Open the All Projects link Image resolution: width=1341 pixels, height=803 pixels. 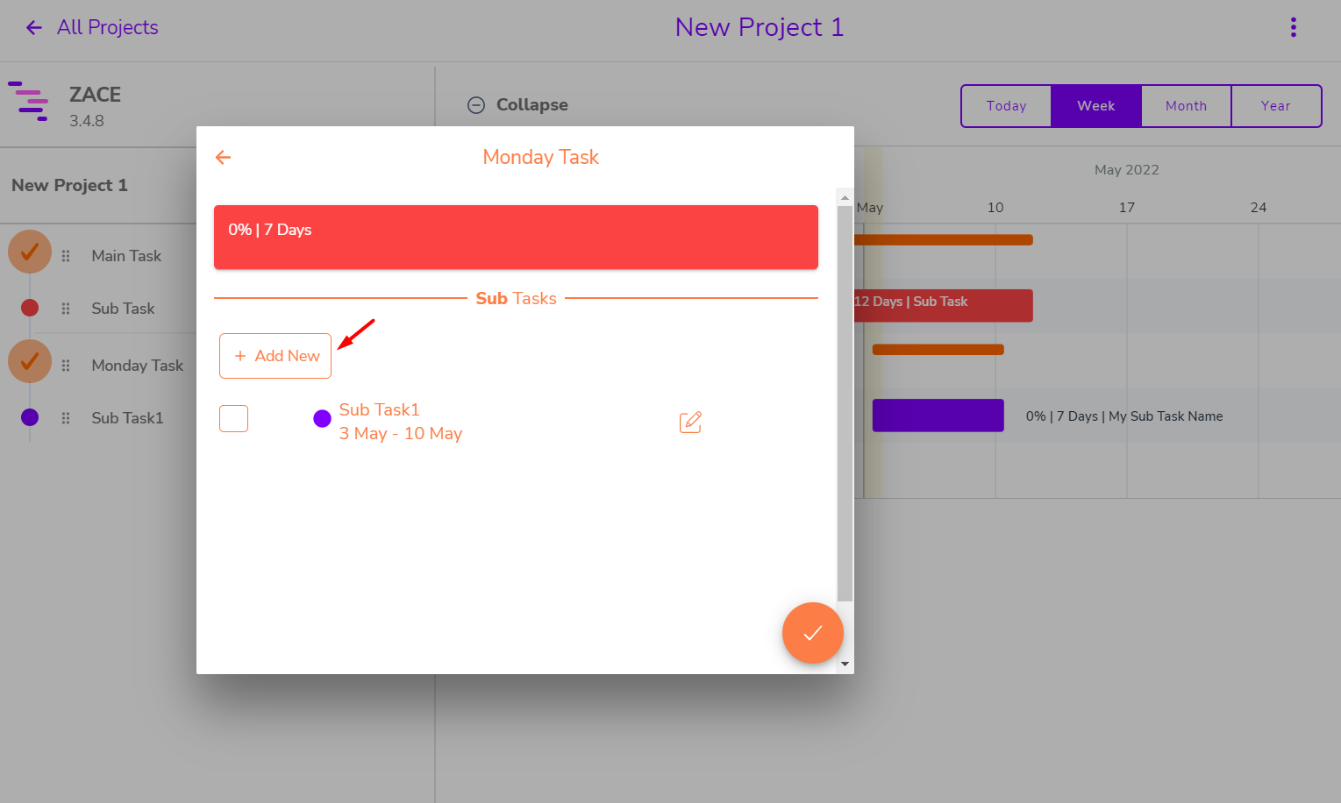coord(107,27)
